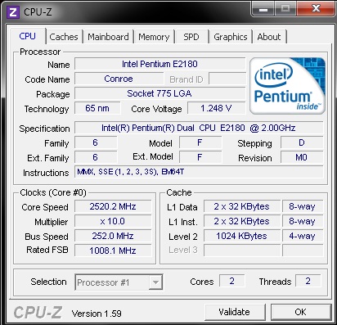Select the SPD tab
This screenshot has width=337, height=325.
click(191, 37)
